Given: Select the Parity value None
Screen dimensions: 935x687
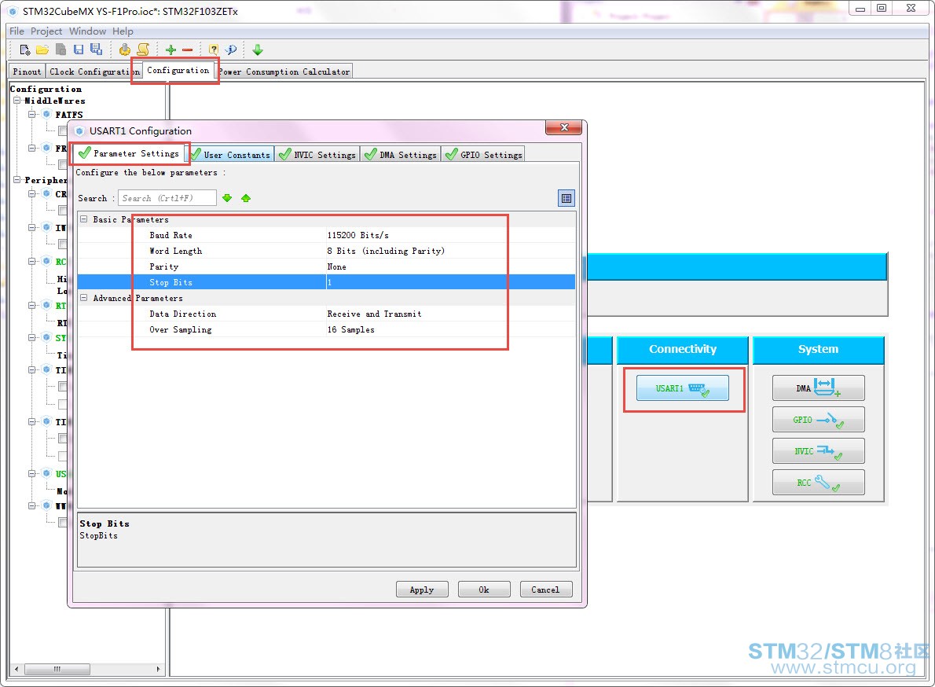Looking at the screenshot, I should pyautogui.click(x=336, y=266).
